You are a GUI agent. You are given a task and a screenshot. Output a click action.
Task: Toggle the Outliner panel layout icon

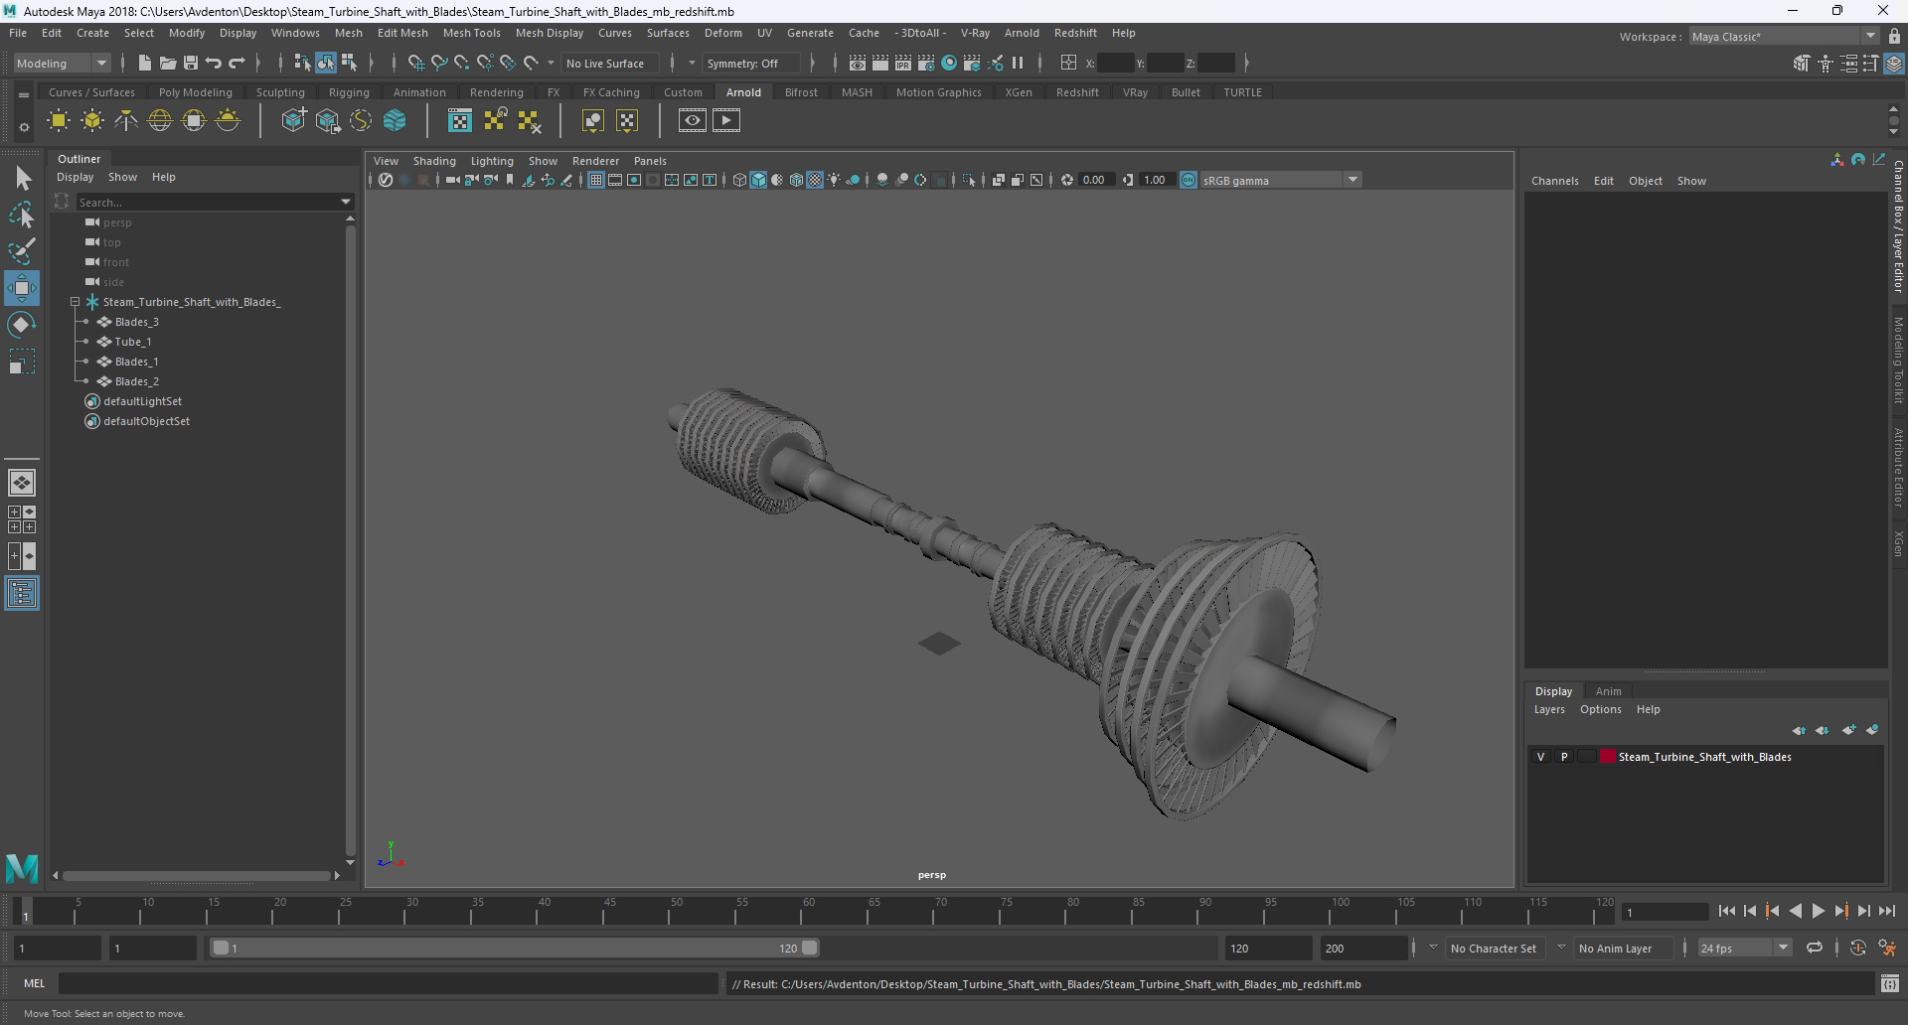click(22, 593)
